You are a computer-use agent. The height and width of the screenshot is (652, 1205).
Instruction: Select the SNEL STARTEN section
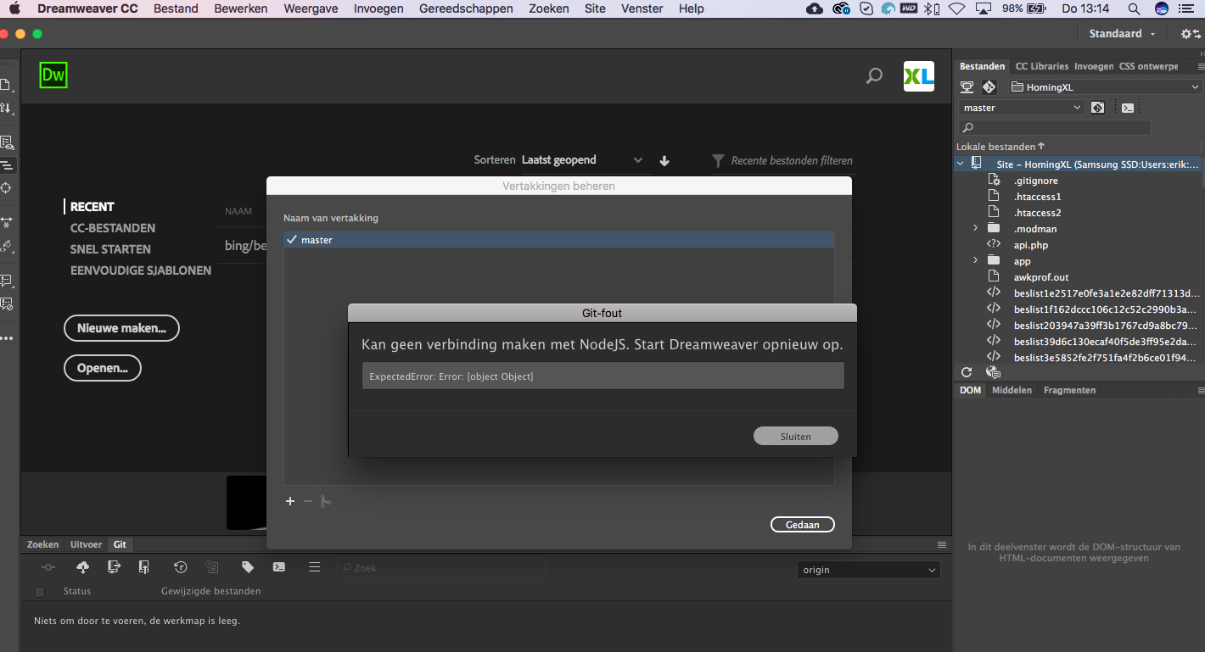pos(110,249)
